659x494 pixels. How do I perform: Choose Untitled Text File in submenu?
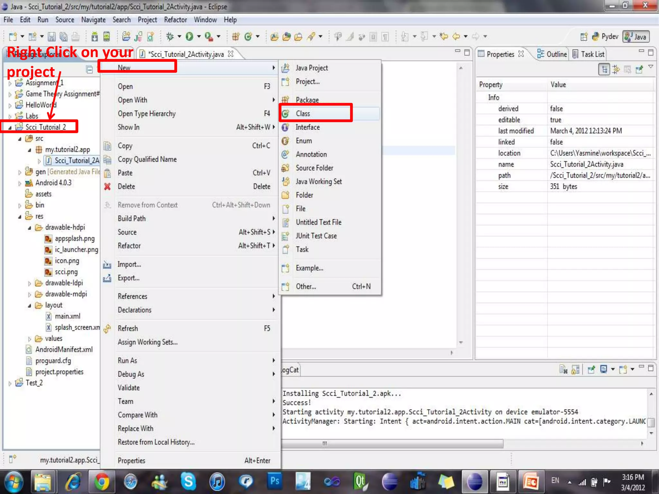click(330, 222)
